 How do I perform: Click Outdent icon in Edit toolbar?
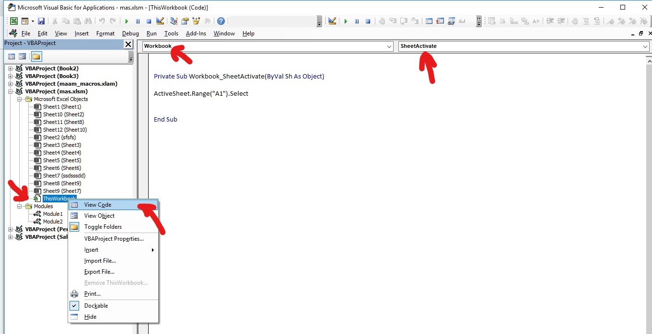[x=561, y=21]
